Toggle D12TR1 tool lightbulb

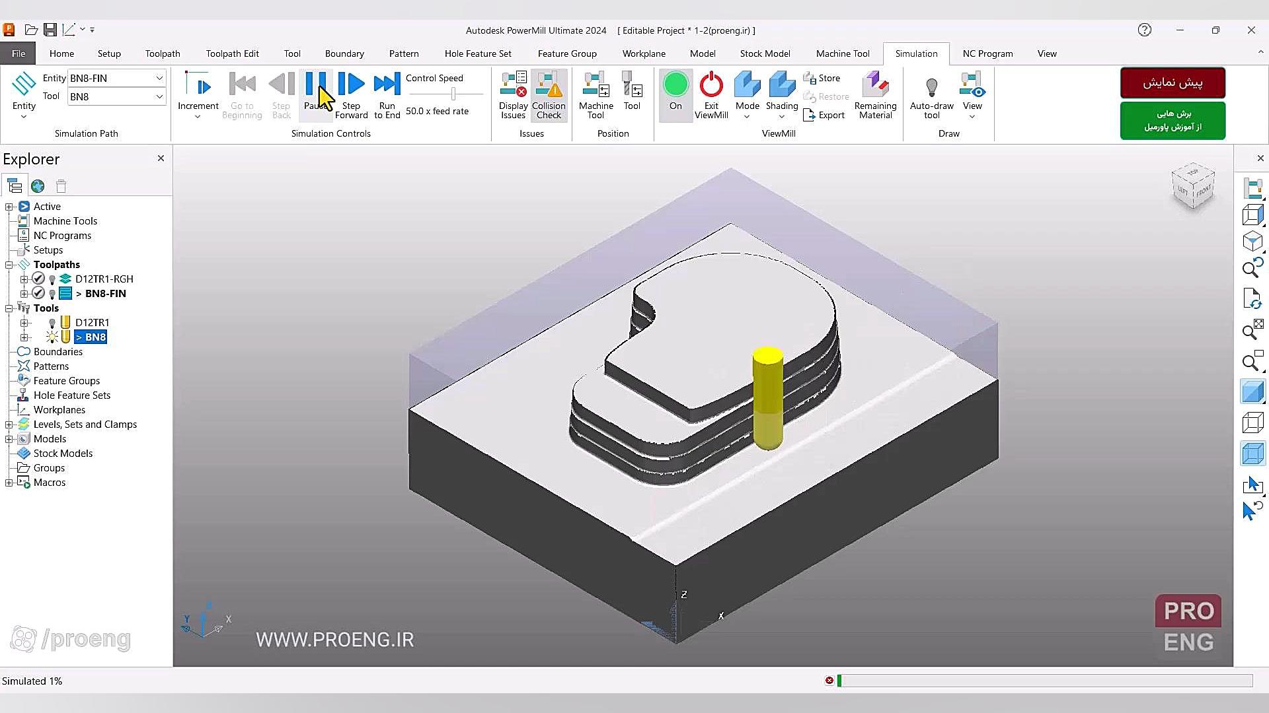point(52,323)
